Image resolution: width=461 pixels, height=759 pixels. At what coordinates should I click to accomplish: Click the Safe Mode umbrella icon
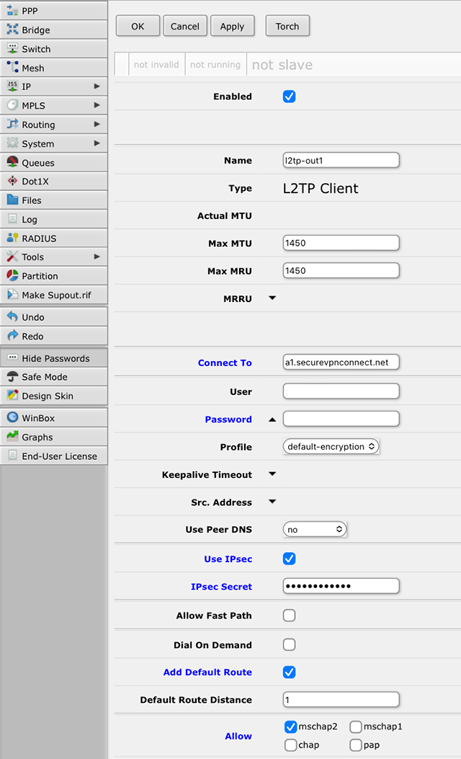pyautogui.click(x=12, y=376)
